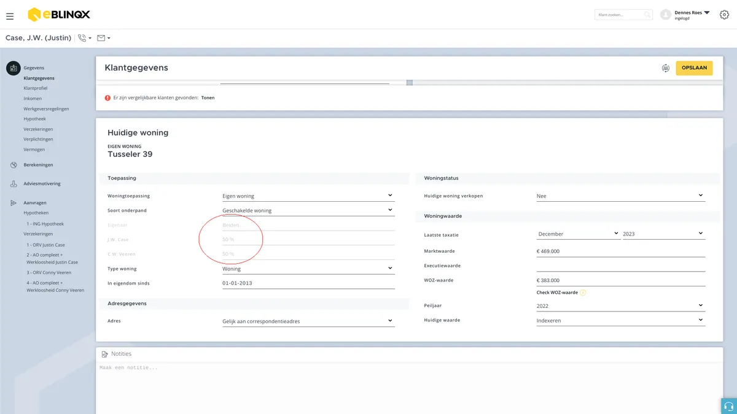The height and width of the screenshot is (414, 737).
Task: Click the magnifier in the client search box
Action: tap(647, 15)
